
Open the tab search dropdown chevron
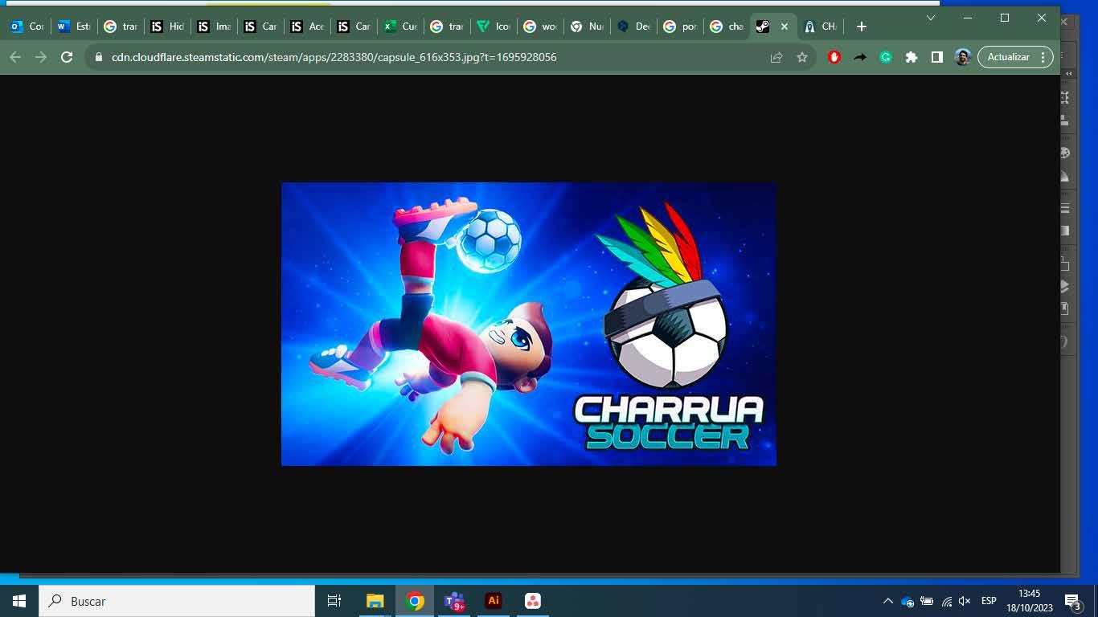[x=931, y=18]
